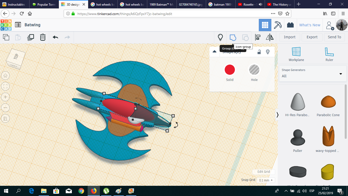Image resolution: width=348 pixels, height=196 pixels.
Task: Group the selected shapes
Action: coord(233,38)
